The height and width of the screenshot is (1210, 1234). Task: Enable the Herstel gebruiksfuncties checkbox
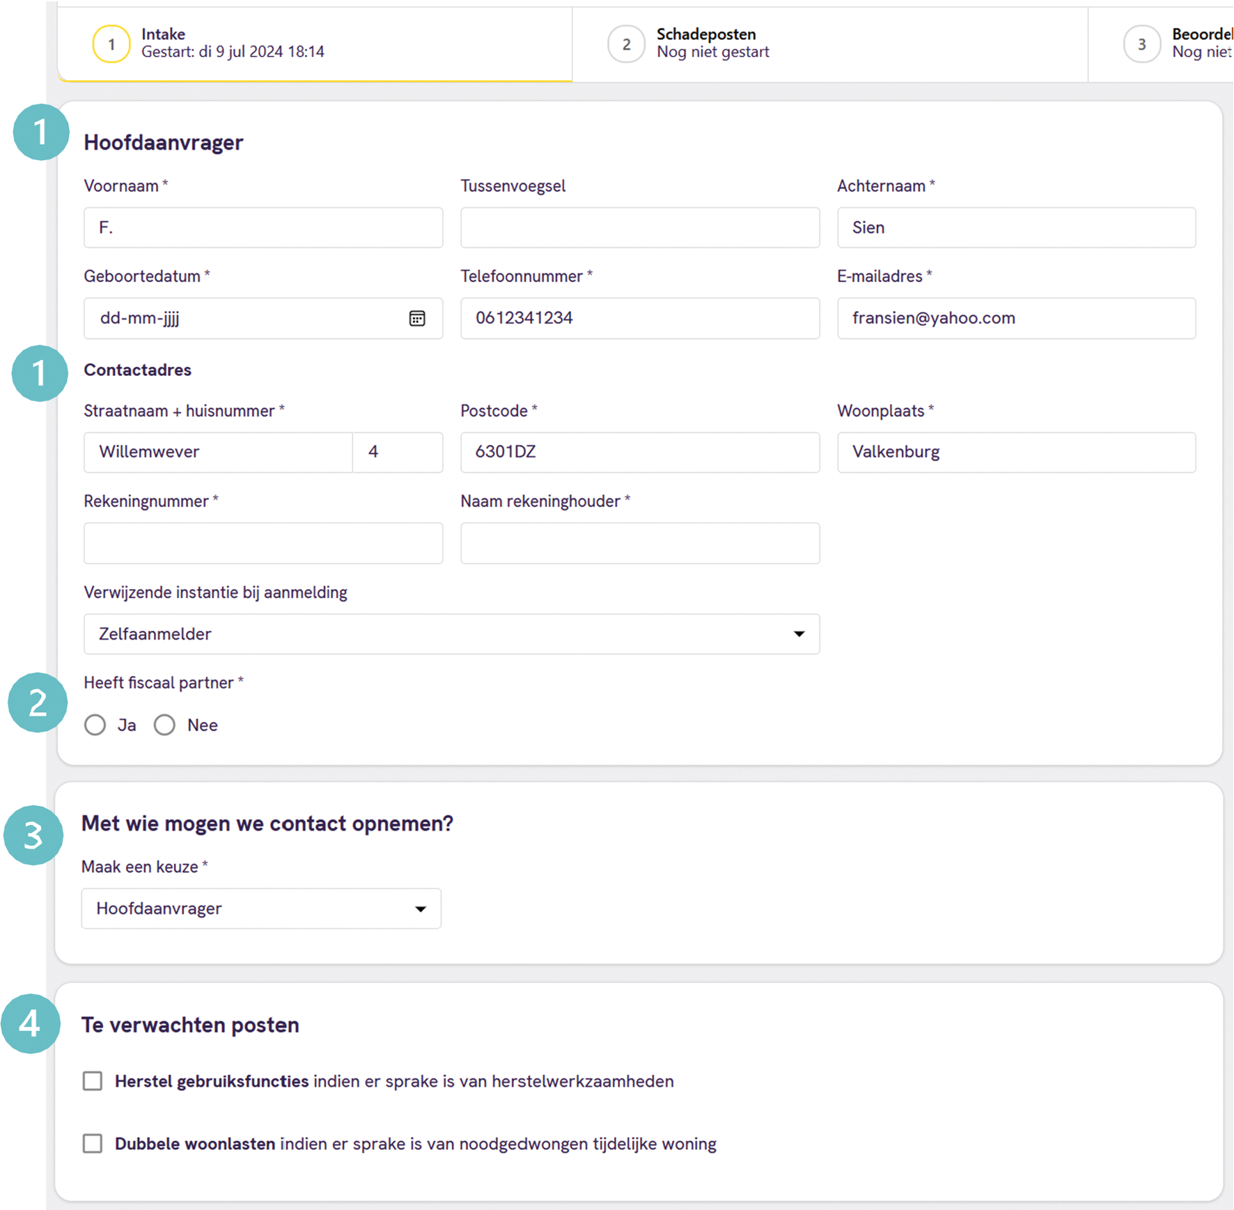(92, 1081)
